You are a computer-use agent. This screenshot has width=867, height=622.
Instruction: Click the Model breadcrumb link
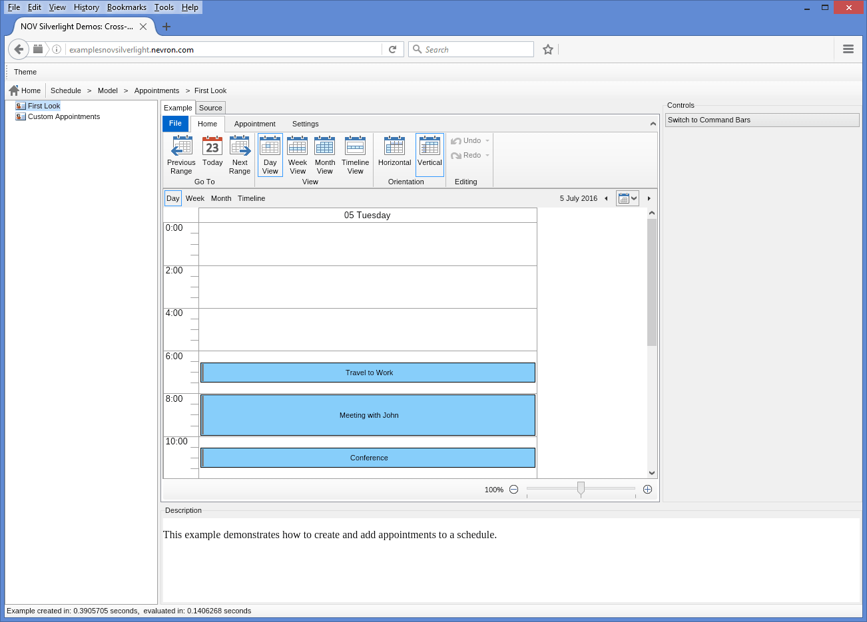point(108,90)
